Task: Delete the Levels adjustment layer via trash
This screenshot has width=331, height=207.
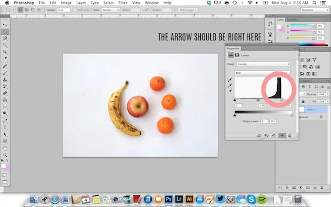Action: pyautogui.click(x=290, y=136)
